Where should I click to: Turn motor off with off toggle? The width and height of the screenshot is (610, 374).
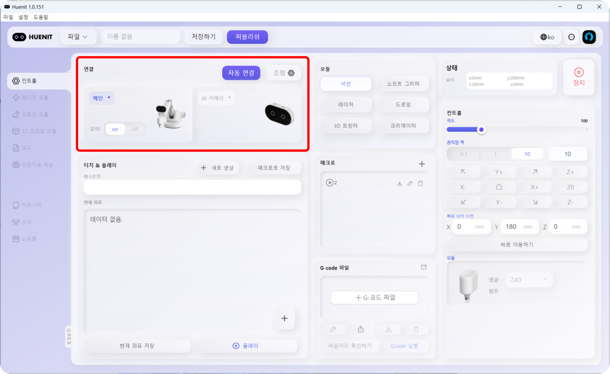point(135,129)
